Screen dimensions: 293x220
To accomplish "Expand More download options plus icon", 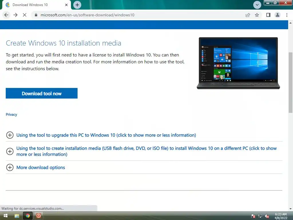I will 10,167.
